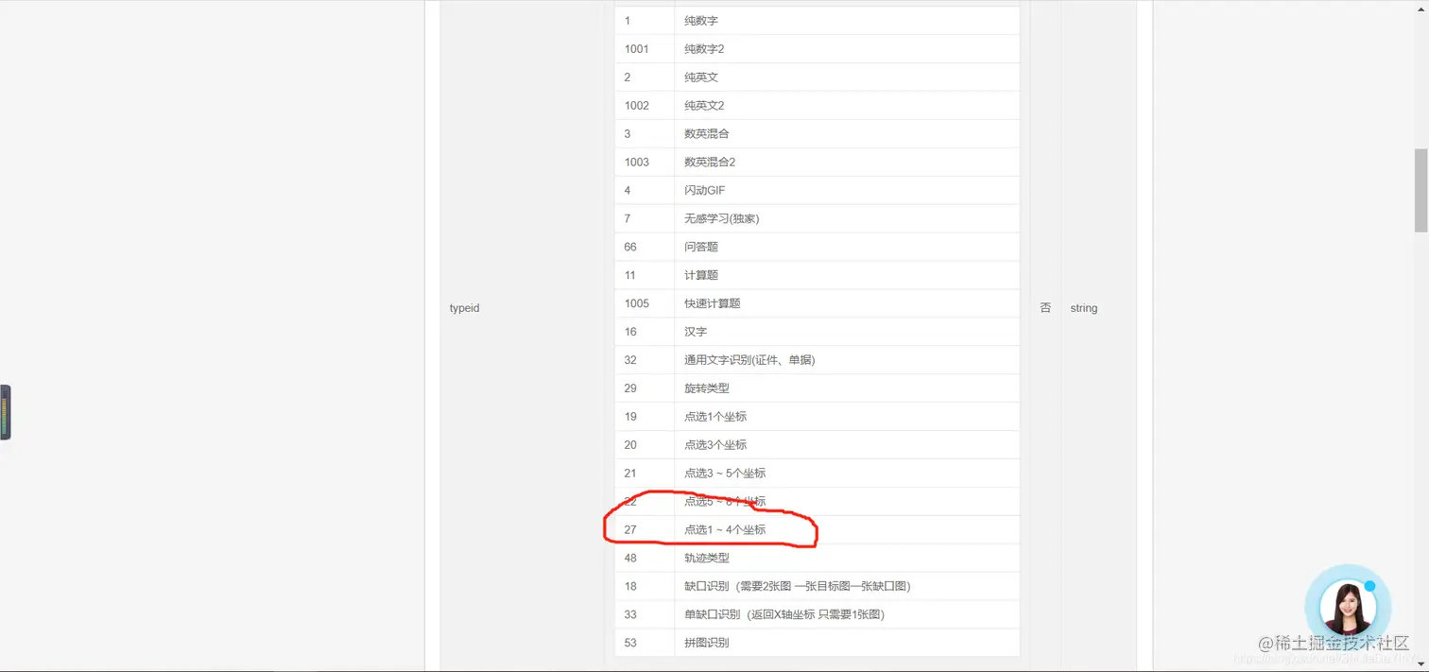Screen dimensions: 1429x672
Task: Click the string type cell
Action: coord(1083,307)
